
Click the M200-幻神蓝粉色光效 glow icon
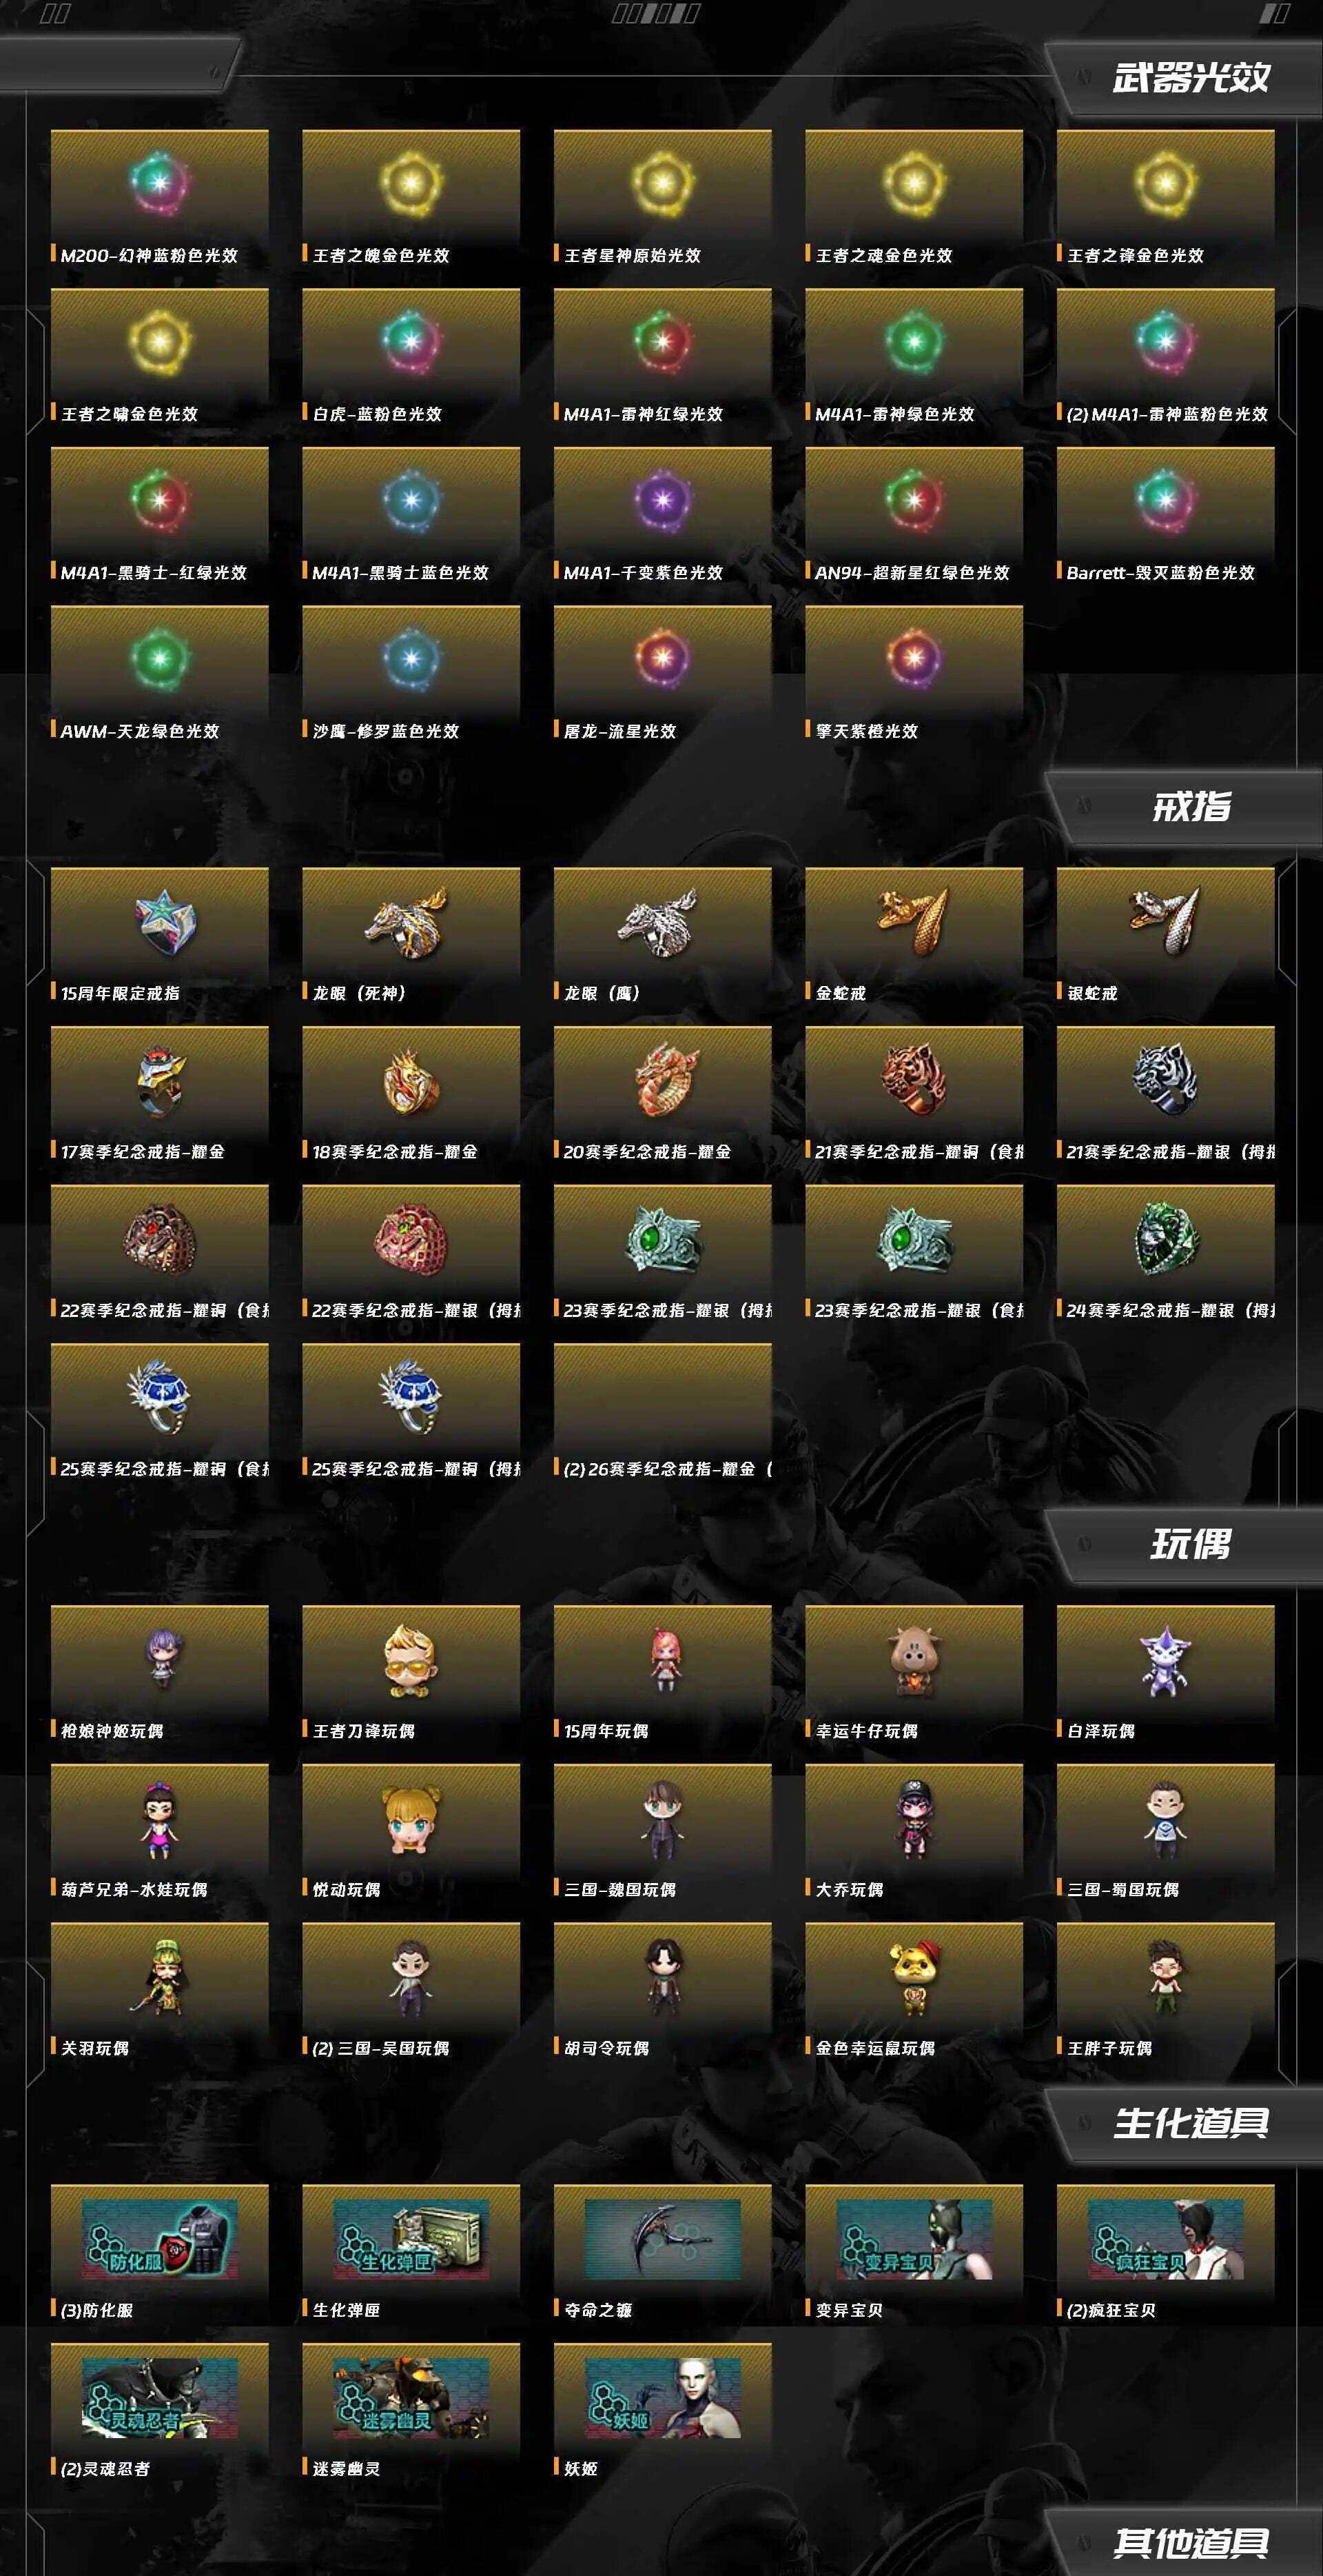click(x=159, y=182)
